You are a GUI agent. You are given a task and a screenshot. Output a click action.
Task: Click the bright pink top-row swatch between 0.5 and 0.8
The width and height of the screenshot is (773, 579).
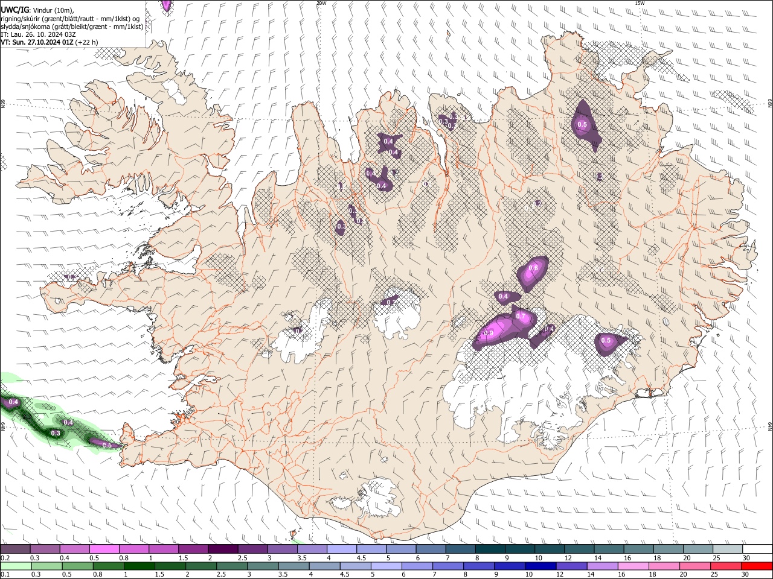(104, 549)
